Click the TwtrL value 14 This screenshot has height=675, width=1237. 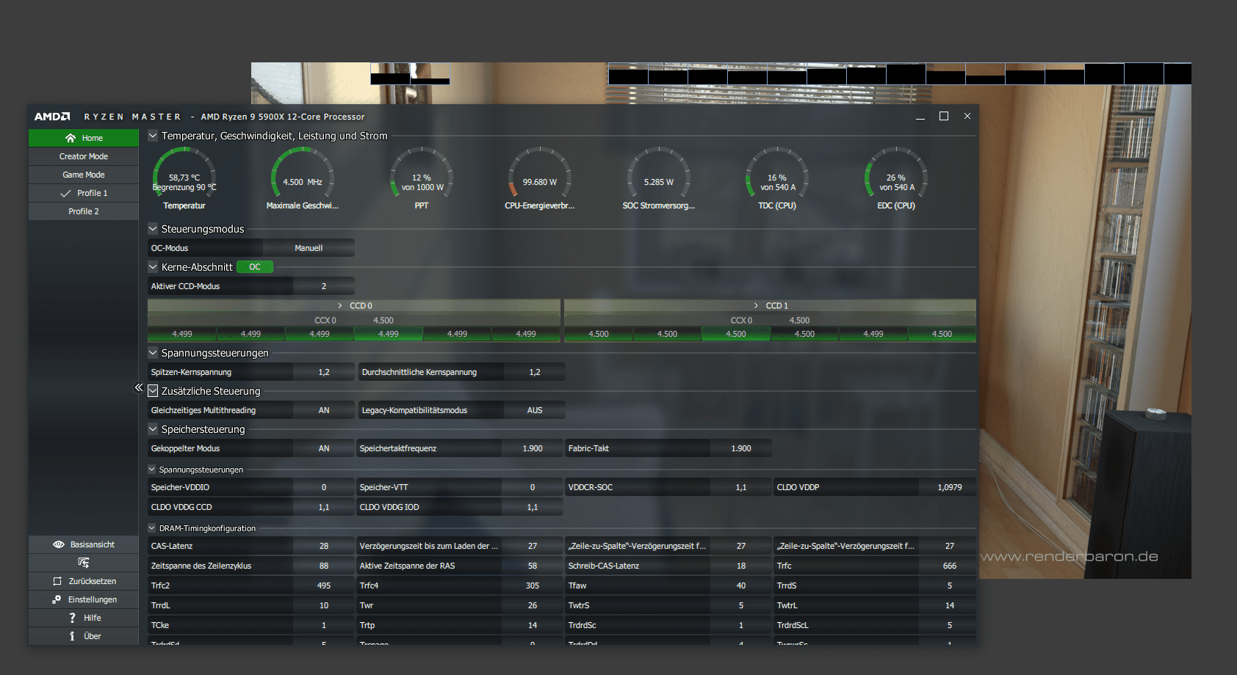(x=949, y=605)
